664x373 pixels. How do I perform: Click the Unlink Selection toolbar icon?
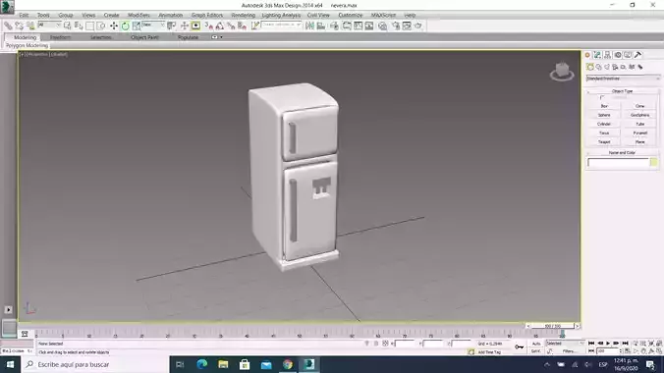19,26
